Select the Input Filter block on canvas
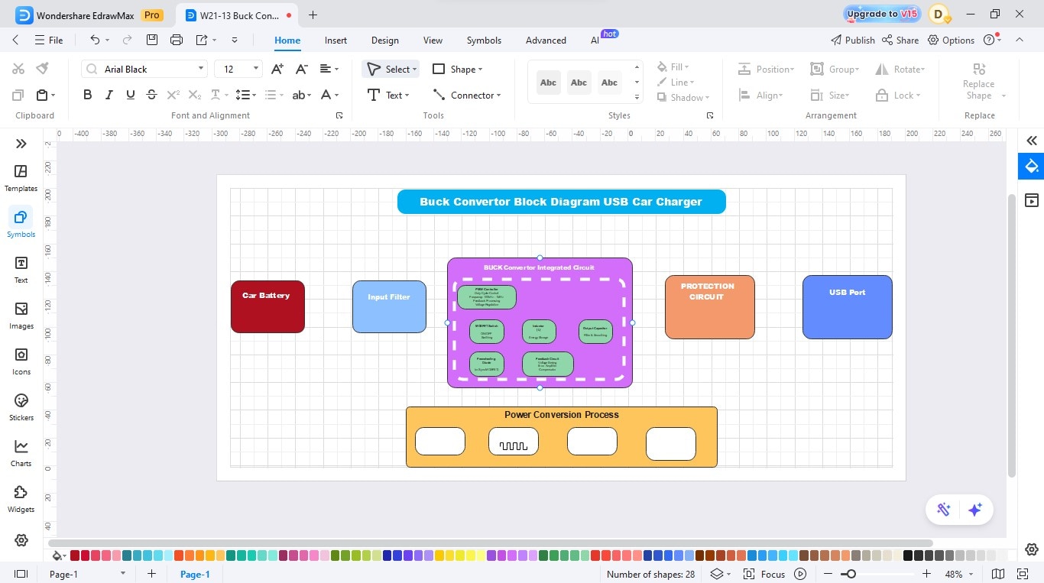The height and width of the screenshot is (583, 1044). click(389, 306)
